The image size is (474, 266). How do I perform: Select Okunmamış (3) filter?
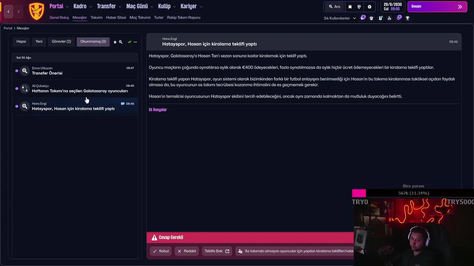pyautogui.click(x=93, y=41)
